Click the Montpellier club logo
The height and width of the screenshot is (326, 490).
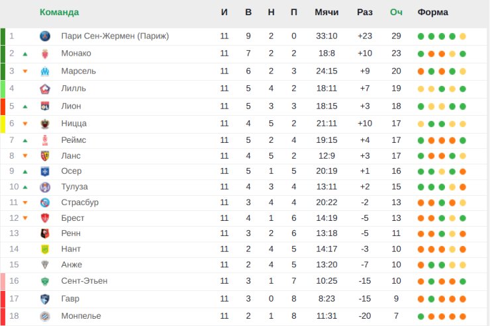tap(45, 316)
